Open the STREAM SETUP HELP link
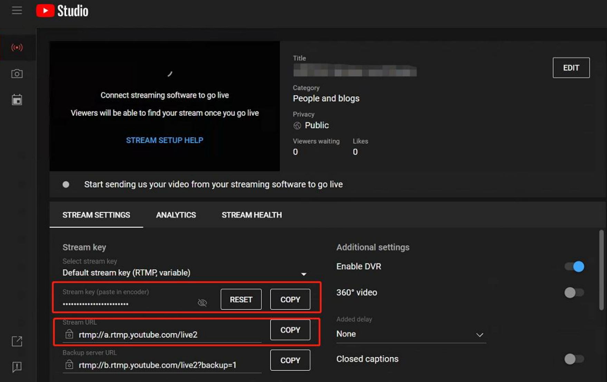Screen dimensions: 607x382 [x=164, y=140]
